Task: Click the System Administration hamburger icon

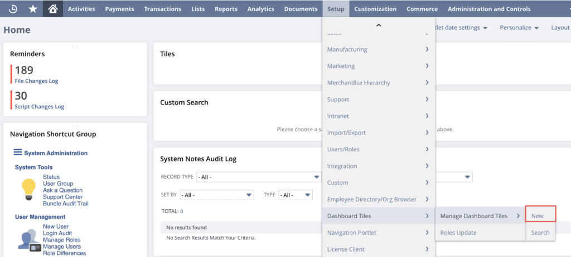Action: [x=18, y=152]
